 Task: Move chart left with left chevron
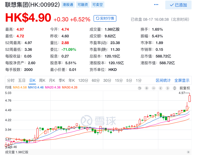click(161, 88)
